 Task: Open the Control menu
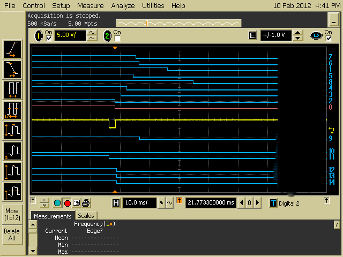[34, 5]
